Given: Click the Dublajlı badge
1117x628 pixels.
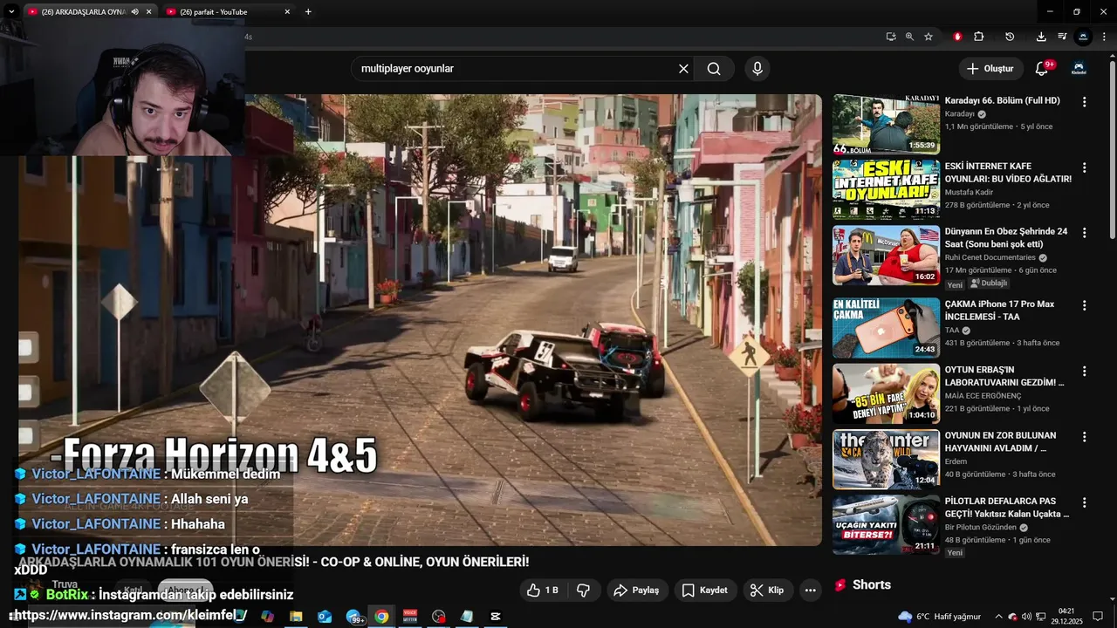Looking at the screenshot, I should (989, 283).
